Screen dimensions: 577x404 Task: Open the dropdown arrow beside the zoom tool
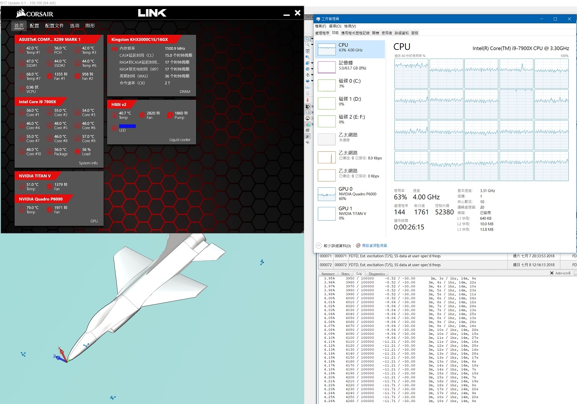[312, 45]
